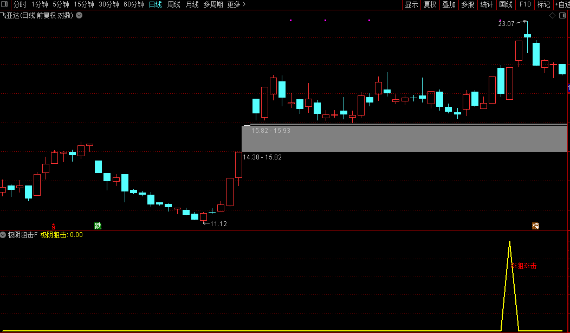570x333 pixels.
Task: Select the 60分钟 period tab
Action: 134,4
